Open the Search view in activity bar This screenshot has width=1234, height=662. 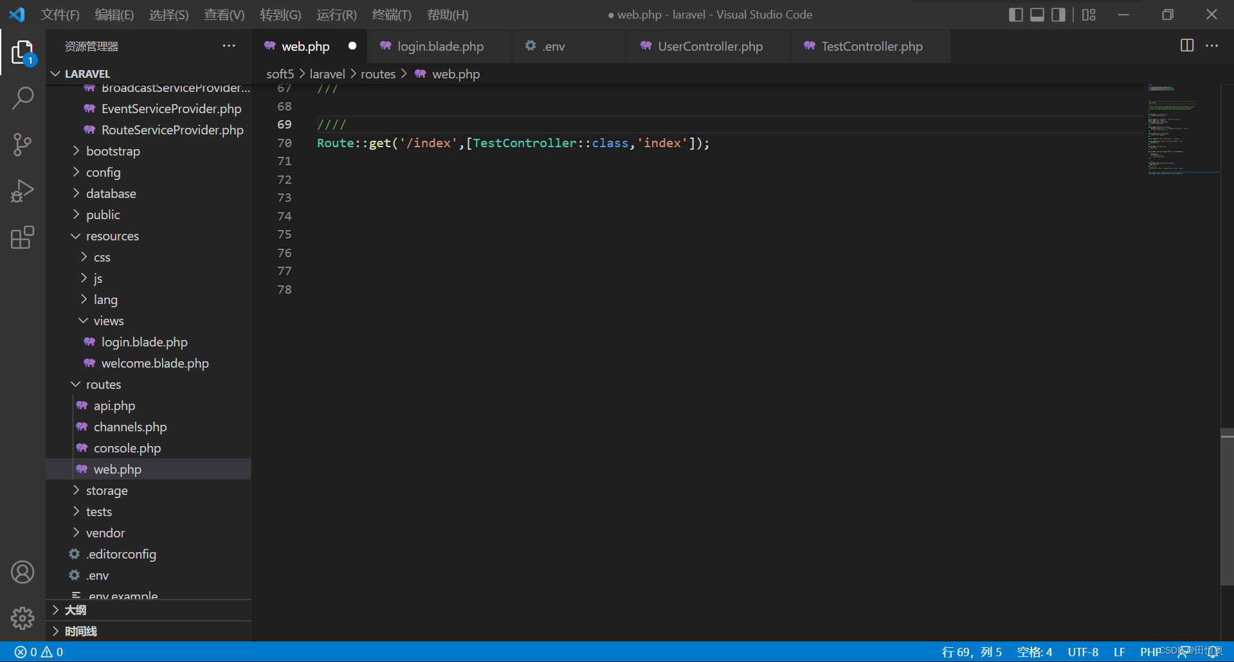23,98
